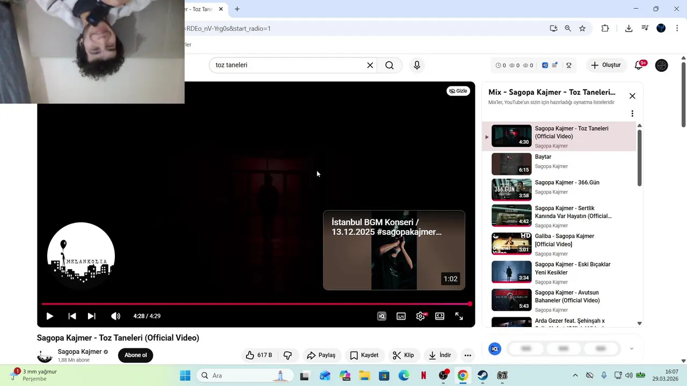687x386 pixels.
Task: Open Windows Start menu
Action: [185, 375]
